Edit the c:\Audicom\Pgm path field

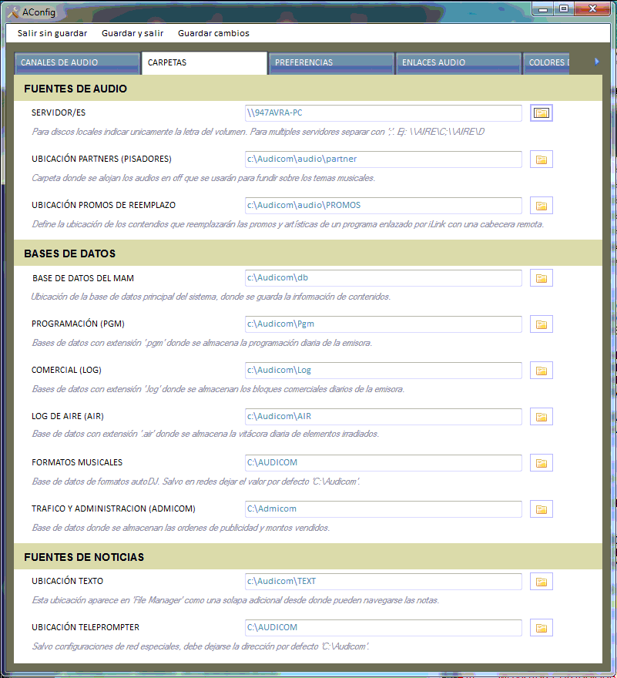tap(383, 324)
